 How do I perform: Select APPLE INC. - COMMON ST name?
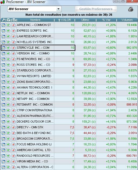pyautogui.click(x=34, y=25)
